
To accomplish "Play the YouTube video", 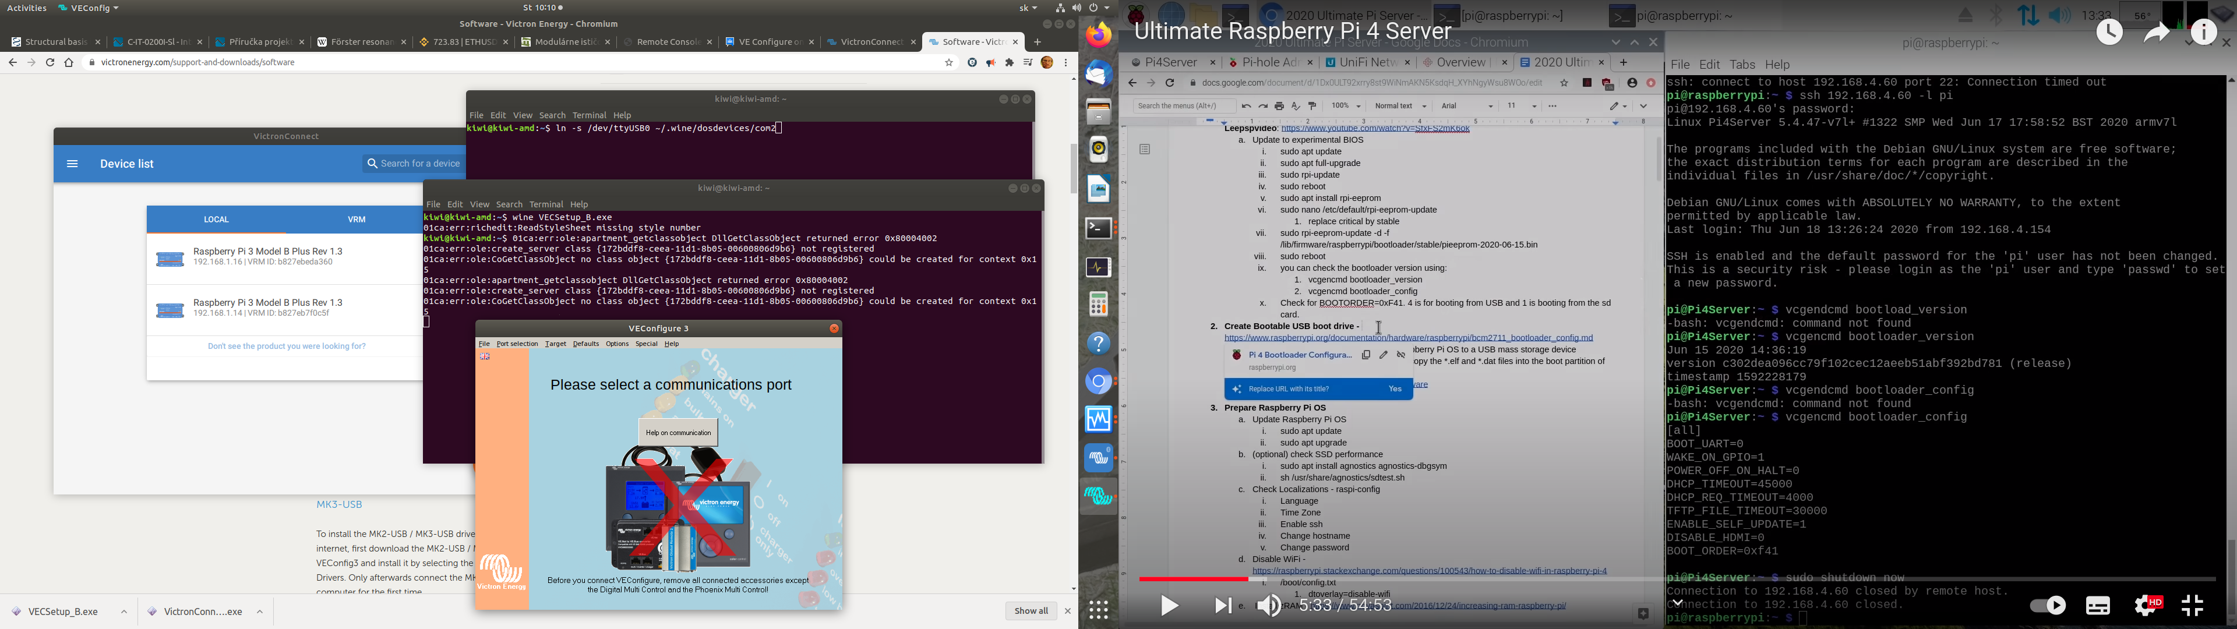I will [1169, 606].
